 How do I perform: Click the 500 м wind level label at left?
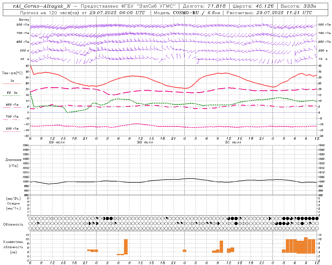(x=25, y=50)
